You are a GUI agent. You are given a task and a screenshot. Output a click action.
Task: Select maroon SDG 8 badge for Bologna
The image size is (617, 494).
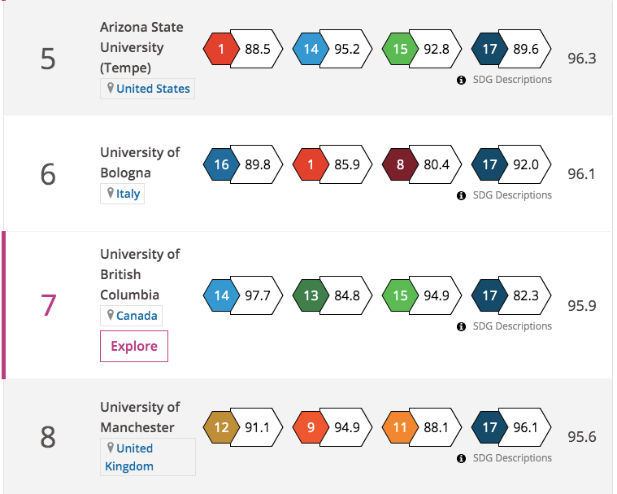(x=400, y=164)
